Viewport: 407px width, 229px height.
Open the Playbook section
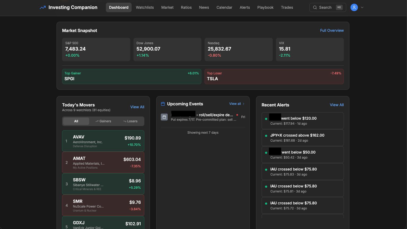265,7
